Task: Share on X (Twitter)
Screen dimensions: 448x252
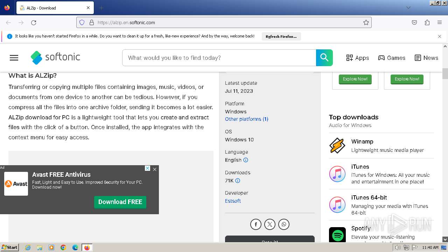Action: [x=270, y=224]
